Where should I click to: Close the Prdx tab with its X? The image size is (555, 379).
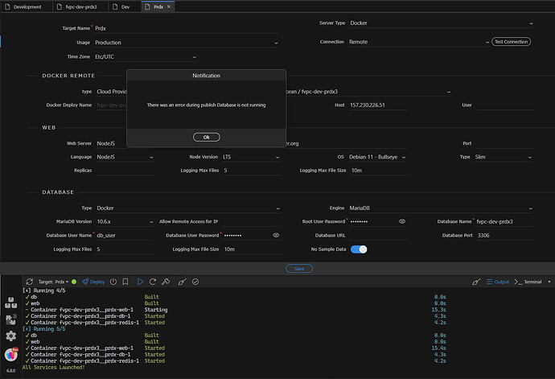[169, 6]
